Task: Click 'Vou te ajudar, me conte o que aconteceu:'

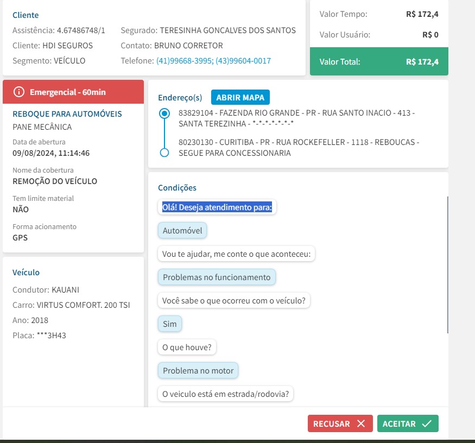Action: click(x=236, y=254)
